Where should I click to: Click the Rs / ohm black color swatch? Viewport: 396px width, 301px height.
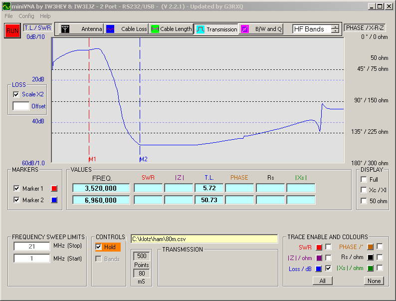coord(370,258)
